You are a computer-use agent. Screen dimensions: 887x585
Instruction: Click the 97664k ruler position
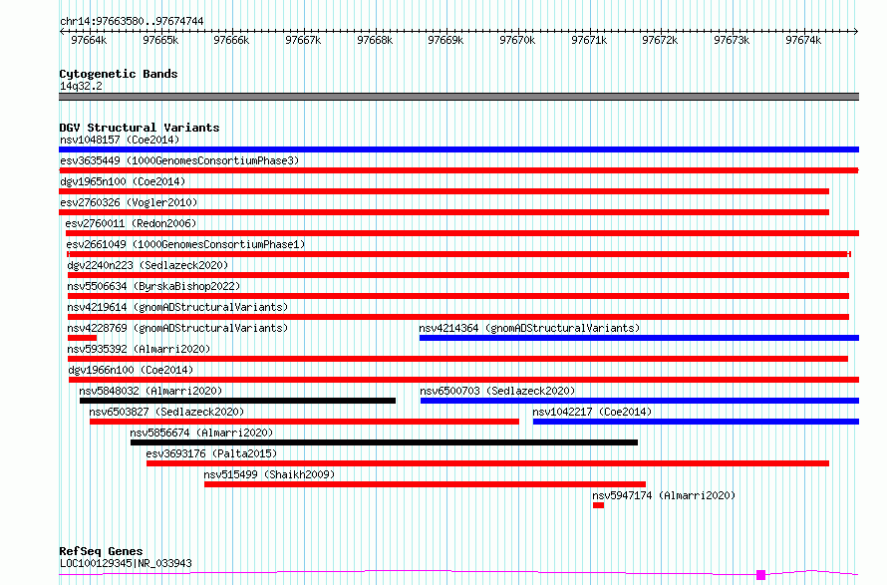pos(89,40)
